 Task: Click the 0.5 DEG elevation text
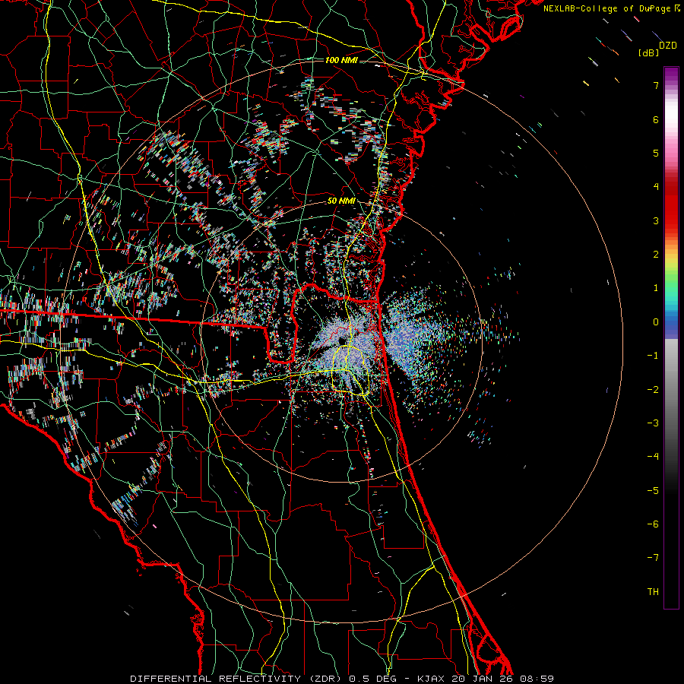coord(372,679)
